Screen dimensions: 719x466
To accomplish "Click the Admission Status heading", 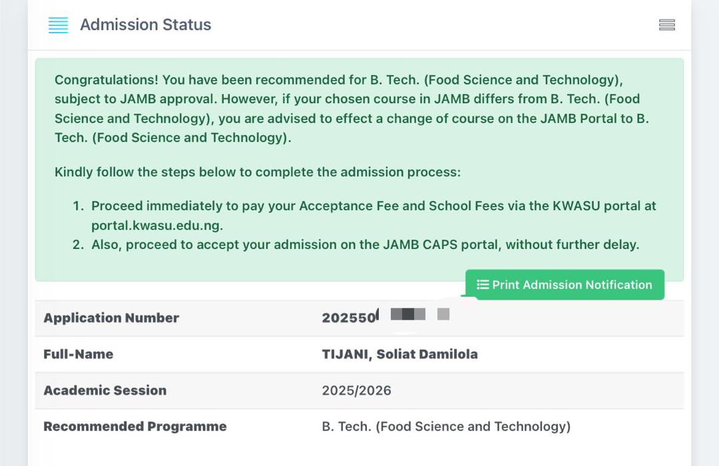I will point(145,25).
